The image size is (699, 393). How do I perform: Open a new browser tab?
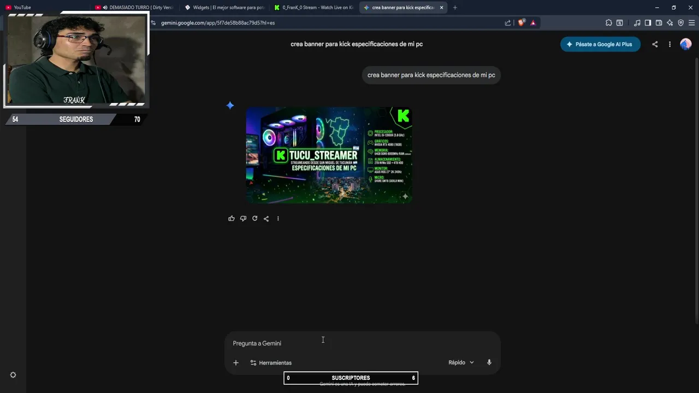point(455,8)
